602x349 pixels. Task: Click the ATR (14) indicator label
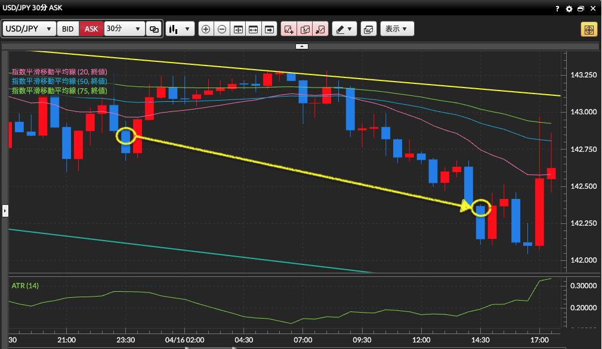(25, 285)
